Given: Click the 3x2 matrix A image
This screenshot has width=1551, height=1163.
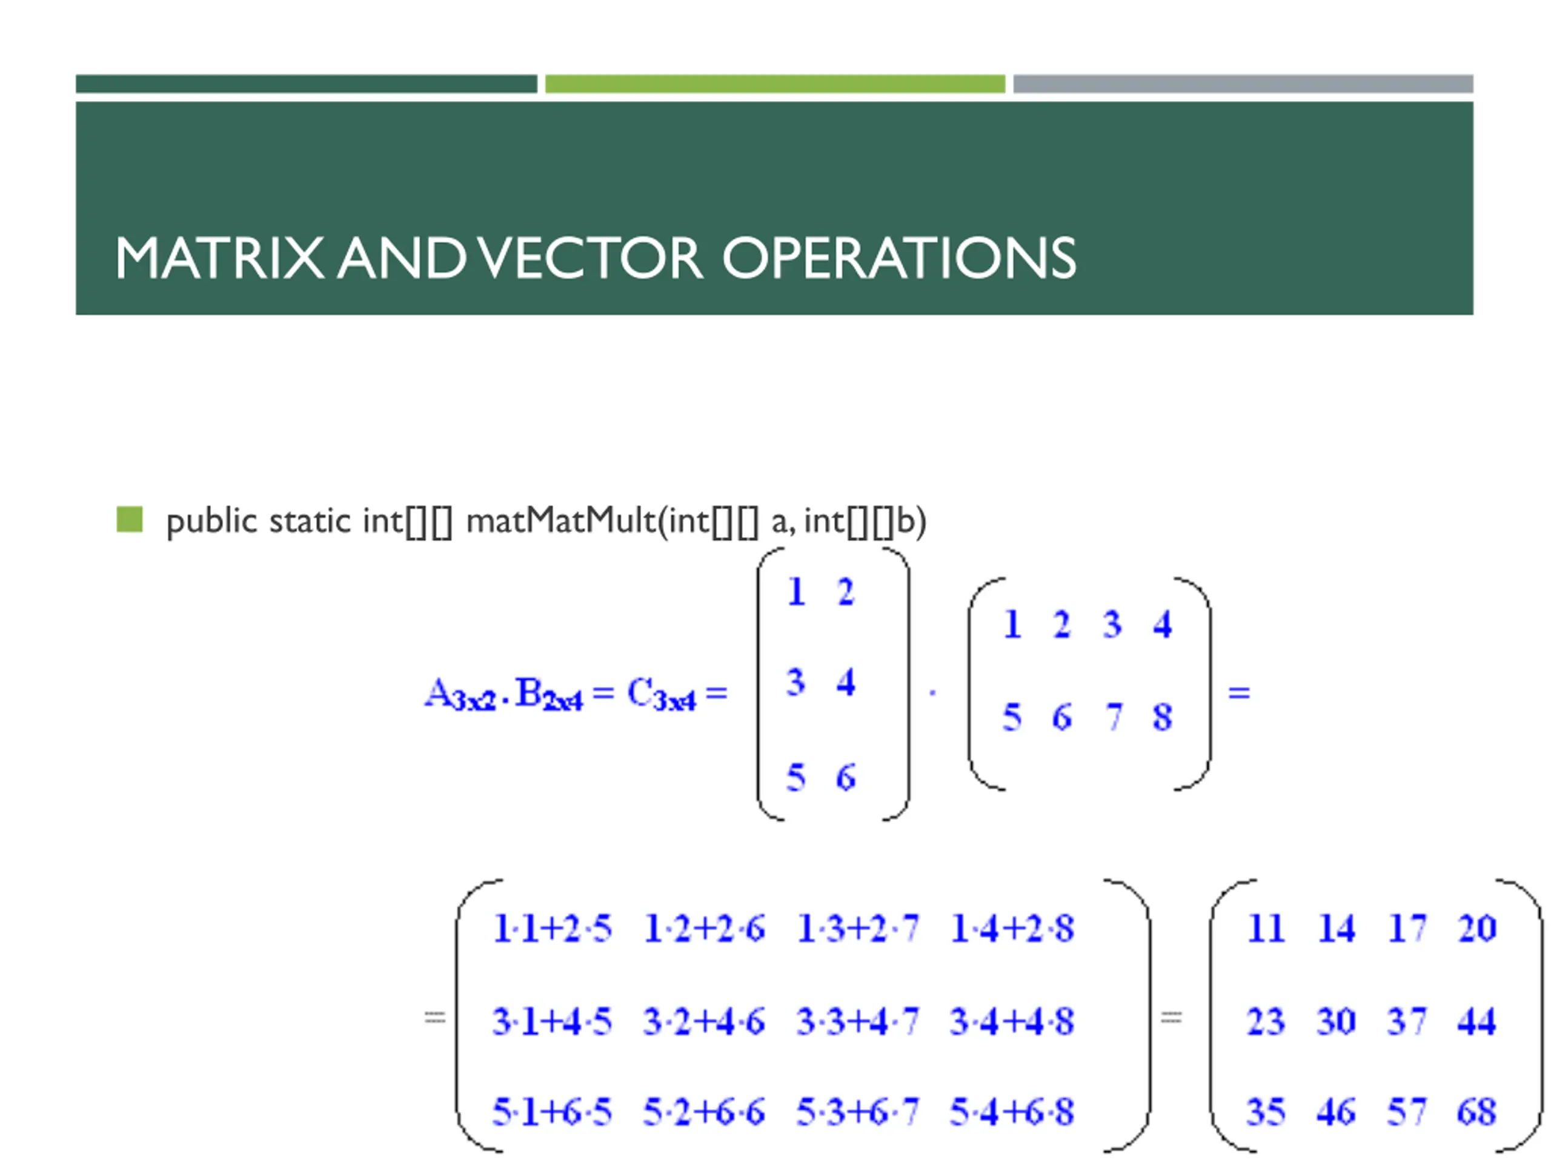Looking at the screenshot, I should click(833, 684).
